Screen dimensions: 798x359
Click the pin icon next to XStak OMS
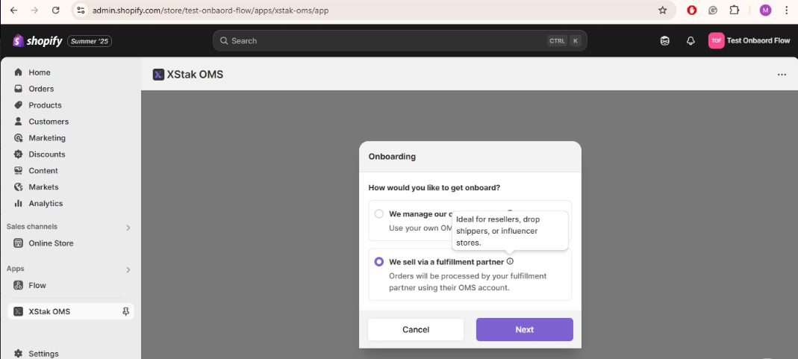125,311
